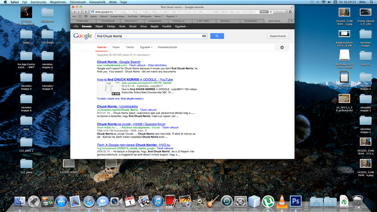Expand the Egyebek filter under search box
377x212 pixels.
coord(146,48)
